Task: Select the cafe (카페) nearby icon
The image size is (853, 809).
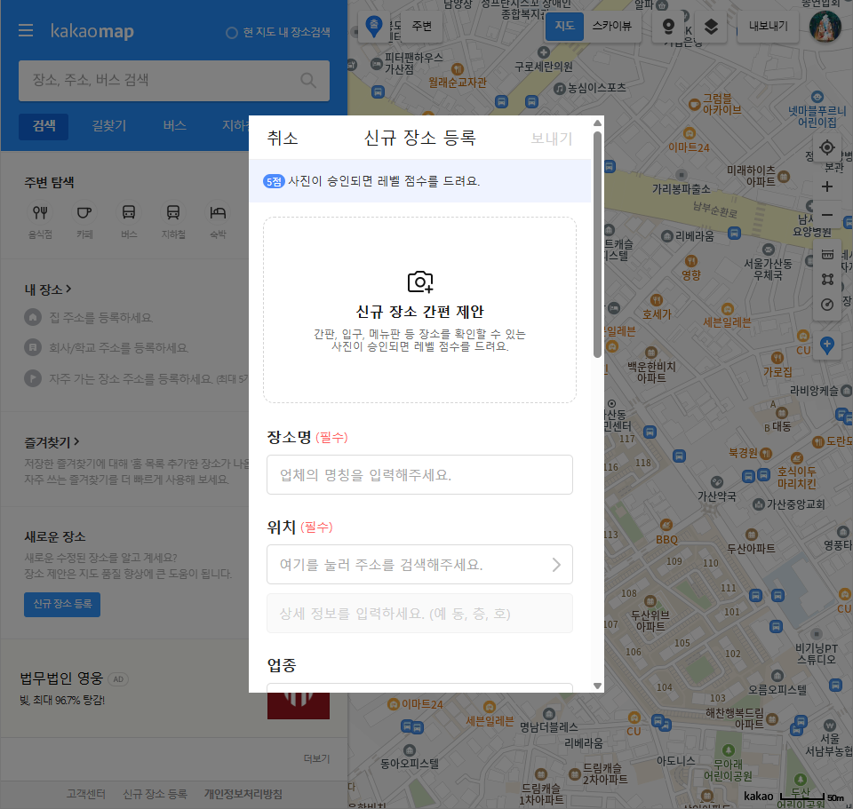Action: (x=84, y=212)
